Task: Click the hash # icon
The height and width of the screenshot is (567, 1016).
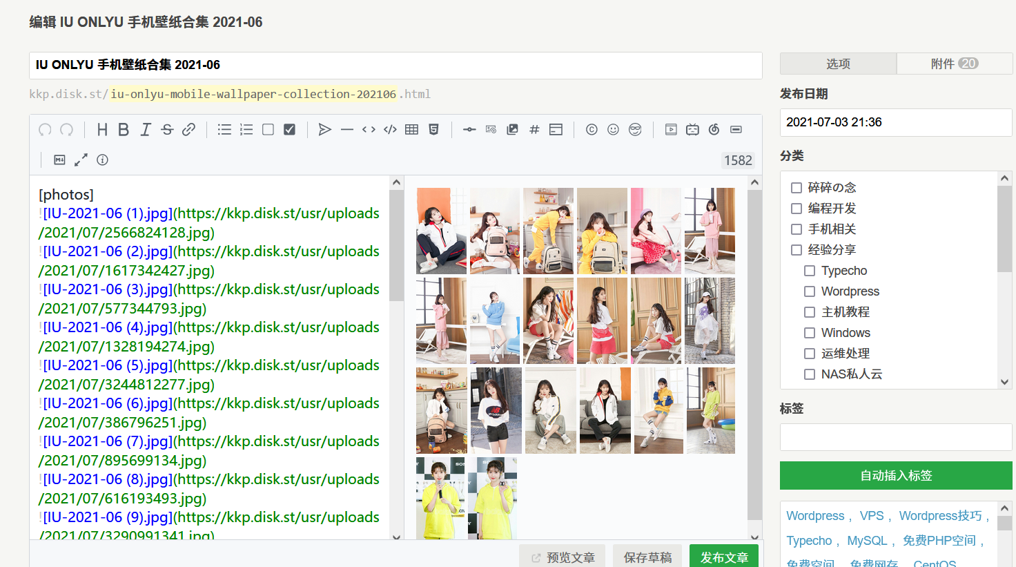Action: [534, 129]
